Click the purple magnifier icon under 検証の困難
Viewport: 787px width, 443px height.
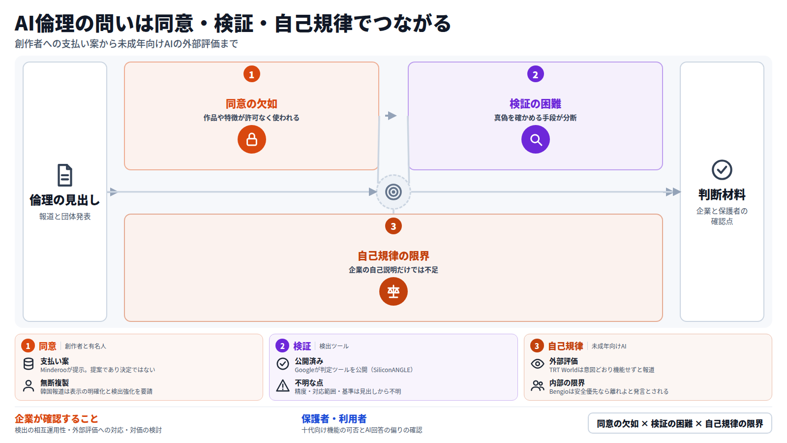(536, 139)
